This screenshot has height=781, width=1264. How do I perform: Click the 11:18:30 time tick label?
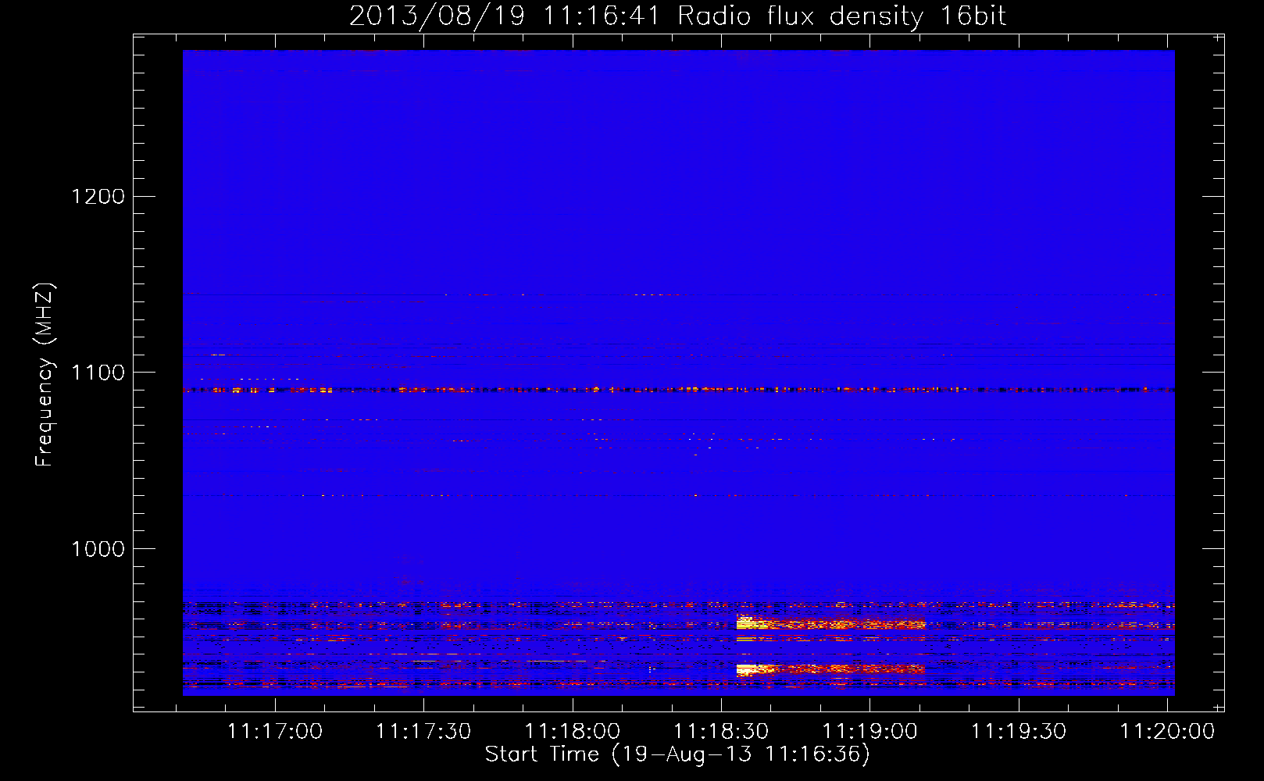coord(721,731)
